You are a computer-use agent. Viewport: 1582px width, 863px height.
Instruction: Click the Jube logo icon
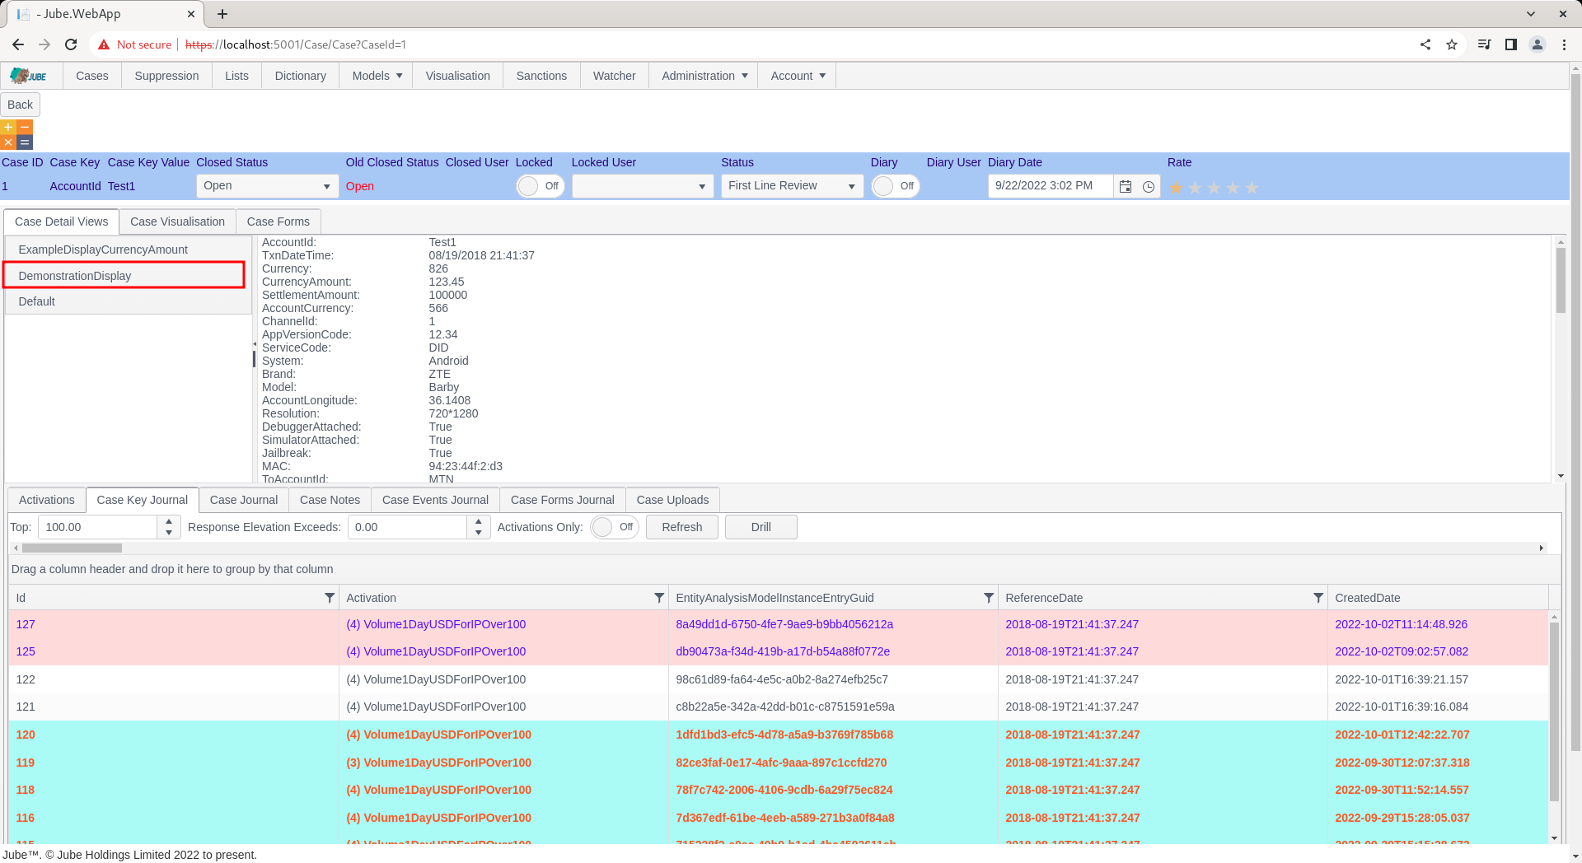pyautogui.click(x=29, y=76)
